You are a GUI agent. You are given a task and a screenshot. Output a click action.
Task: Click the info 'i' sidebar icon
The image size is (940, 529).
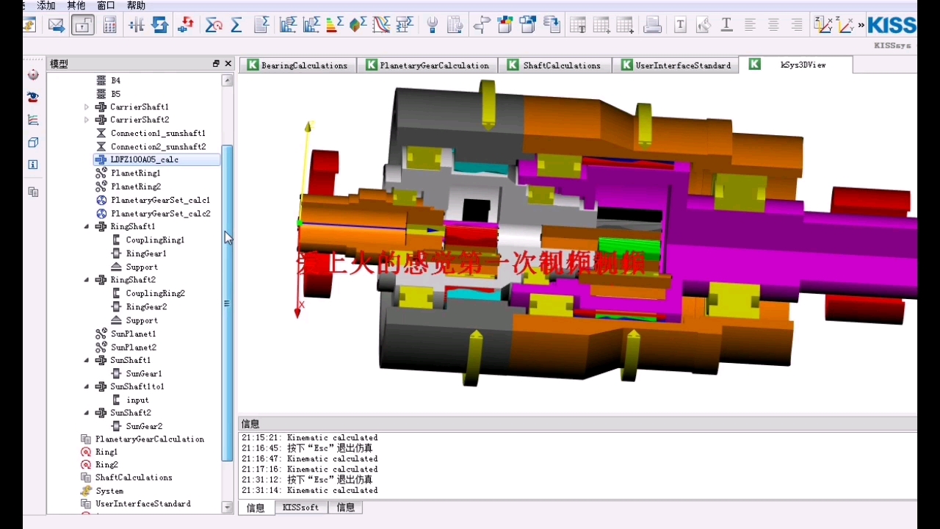tap(33, 165)
